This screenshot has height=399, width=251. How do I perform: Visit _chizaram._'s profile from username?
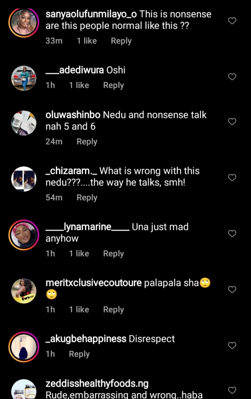coord(71,171)
